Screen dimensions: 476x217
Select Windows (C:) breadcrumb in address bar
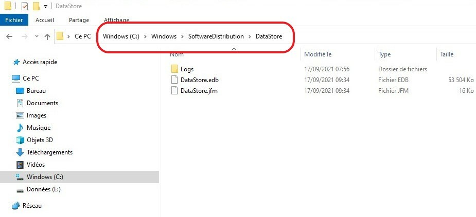[121, 36]
